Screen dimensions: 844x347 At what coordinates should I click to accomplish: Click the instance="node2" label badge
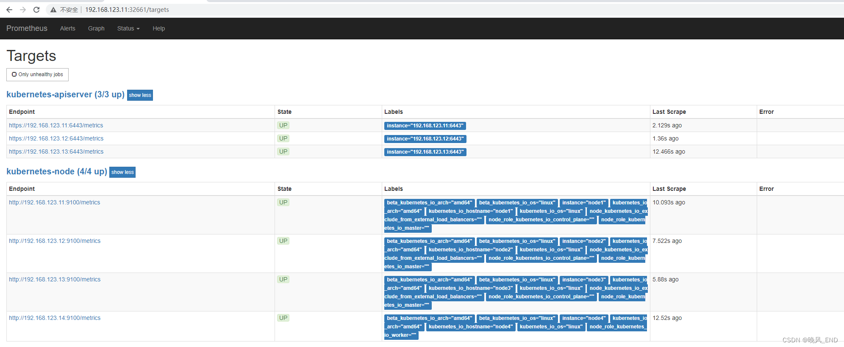pos(584,241)
